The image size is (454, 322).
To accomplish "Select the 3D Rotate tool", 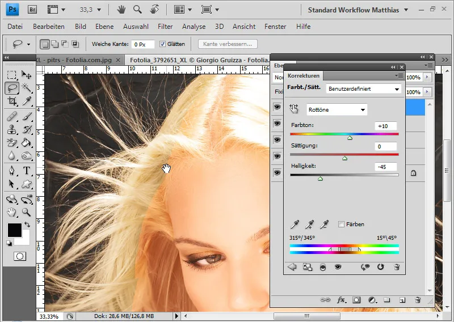I will tap(12, 199).
